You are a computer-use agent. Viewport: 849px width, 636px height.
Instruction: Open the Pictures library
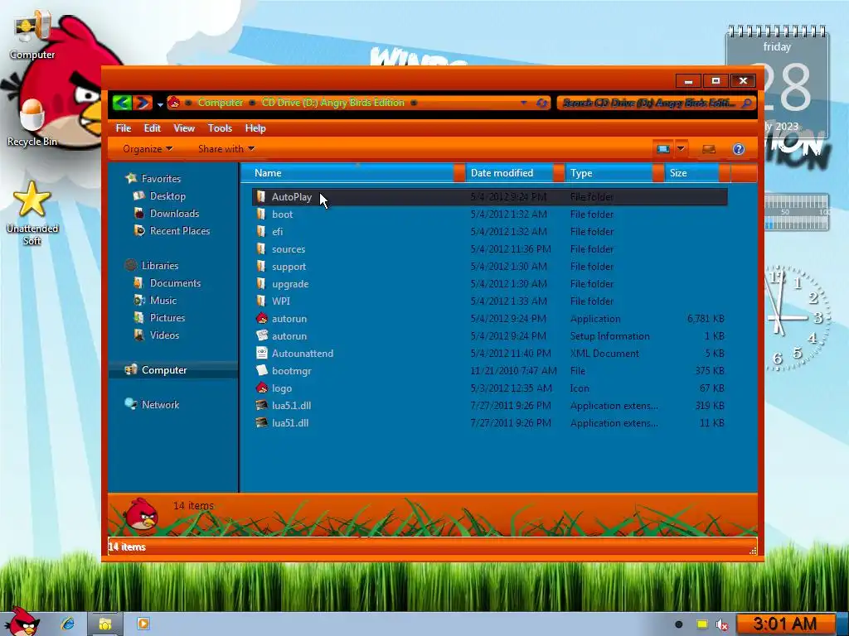point(167,317)
